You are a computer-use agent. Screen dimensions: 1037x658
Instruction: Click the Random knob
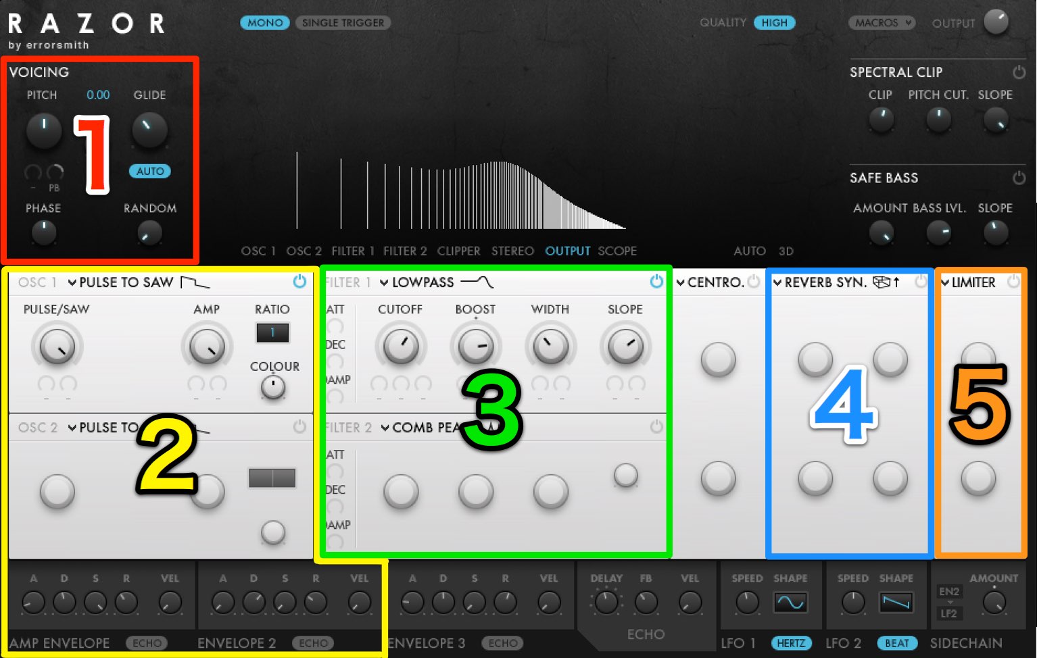(149, 233)
